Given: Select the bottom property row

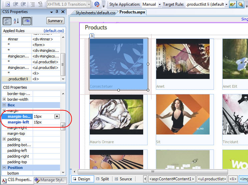Looking at the screenshot, I should [x=31, y=173].
